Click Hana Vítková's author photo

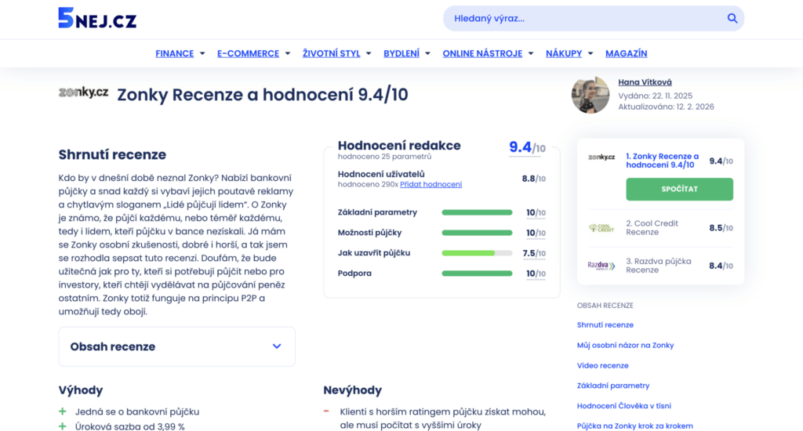590,95
